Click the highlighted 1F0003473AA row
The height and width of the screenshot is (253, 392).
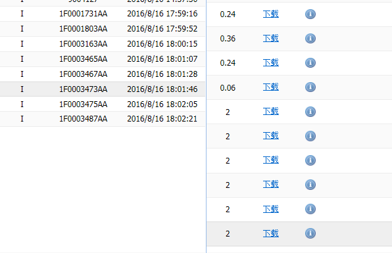(103, 89)
